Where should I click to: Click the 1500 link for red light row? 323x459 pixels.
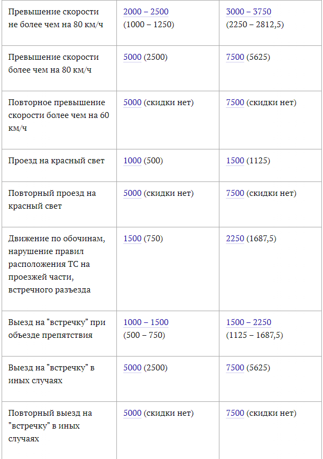point(235,161)
